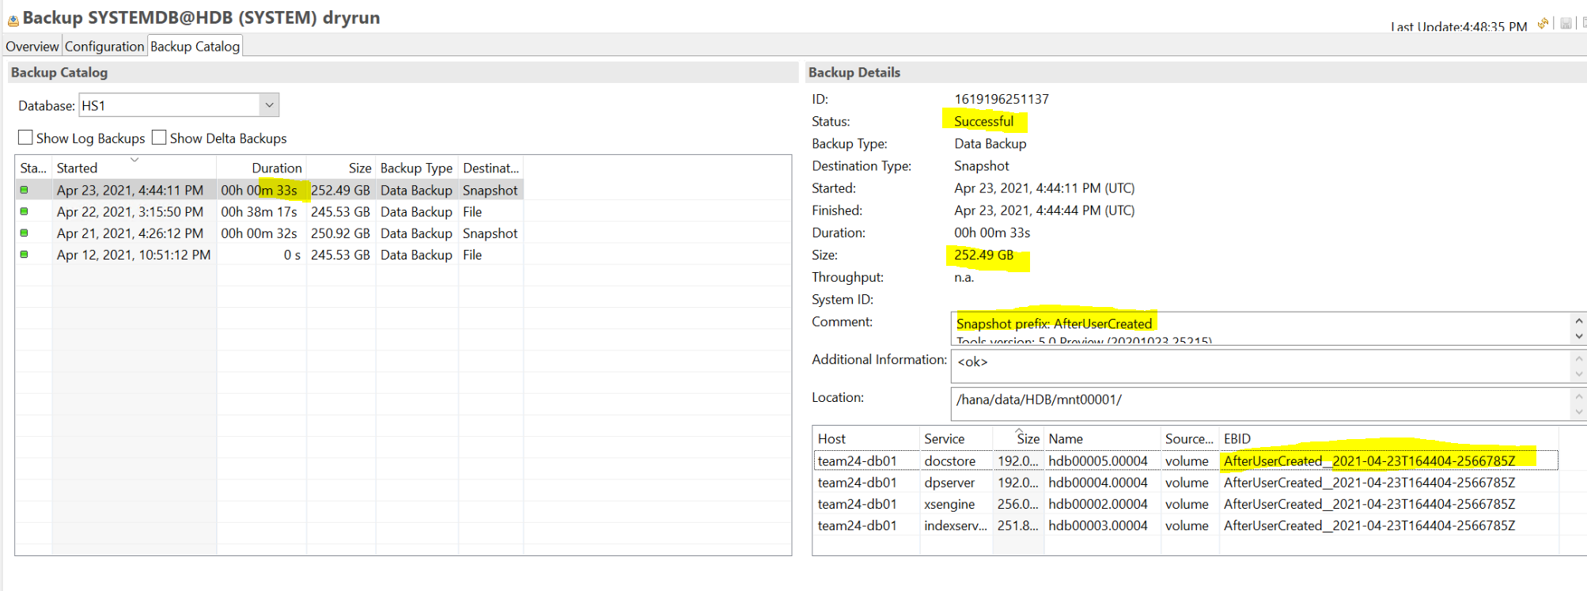Screen dimensions: 1587x591
Task: Click down arrow of Comment box scrollbar
Action: click(1578, 336)
